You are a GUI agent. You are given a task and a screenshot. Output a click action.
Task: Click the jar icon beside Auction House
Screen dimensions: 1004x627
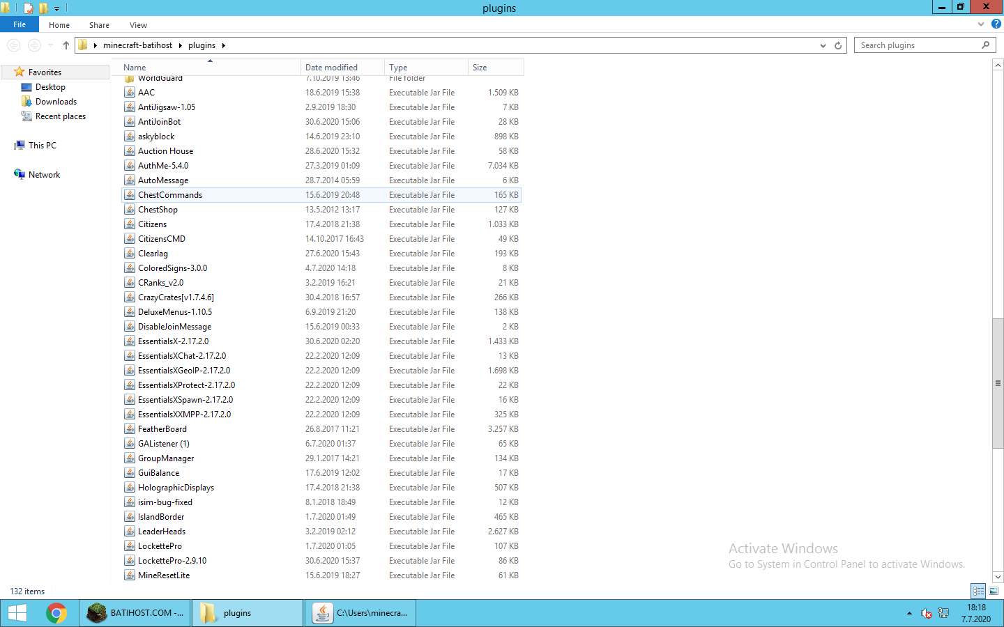(x=130, y=151)
